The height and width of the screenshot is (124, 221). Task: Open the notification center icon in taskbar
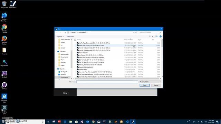pyautogui.click(x=218, y=122)
